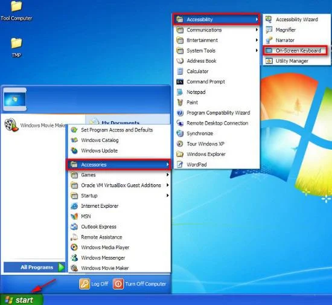Expand the Entertainment submenu arrow

tap(257, 40)
